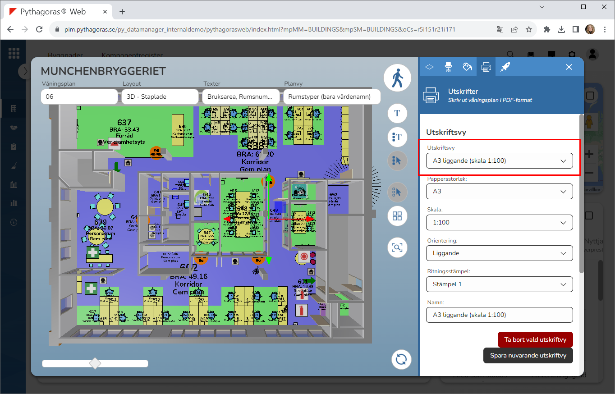Image resolution: width=615 pixels, height=394 pixels.
Task: Open the Våningsplan floor dropdown
Action: [x=79, y=96]
